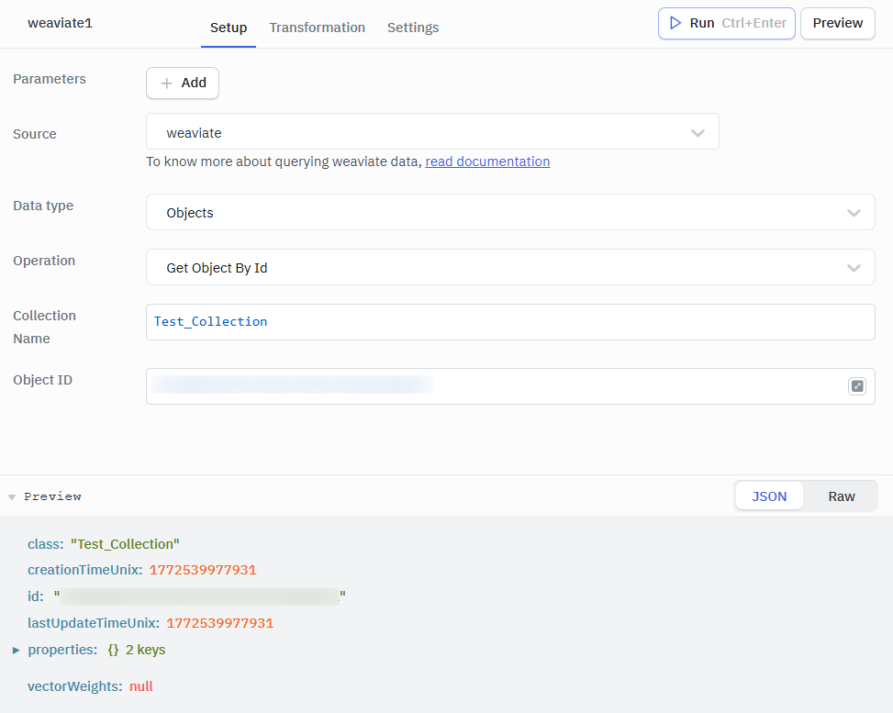Click the Preview button at top right
Image resolution: width=893 pixels, height=713 pixels.
(x=838, y=23)
